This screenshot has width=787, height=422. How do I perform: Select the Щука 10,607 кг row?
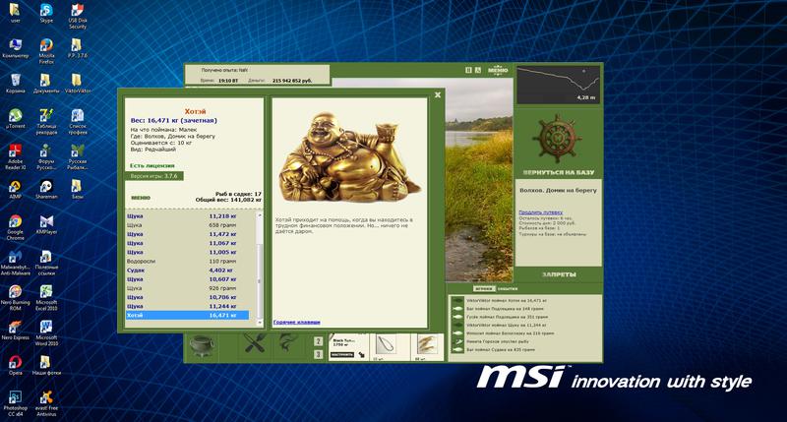[x=187, y=279]
